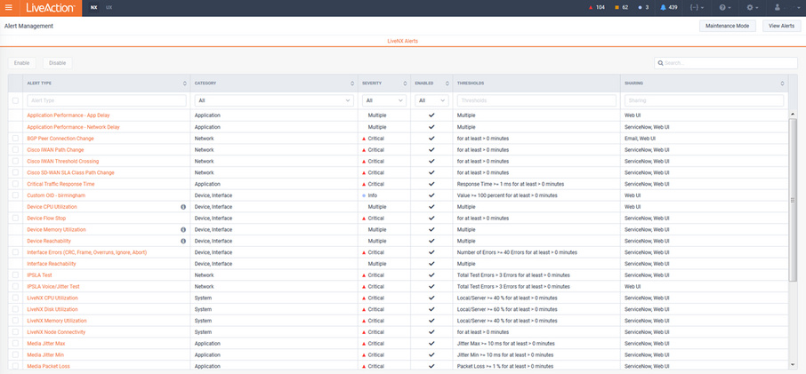Open the API braces menu

697,8
